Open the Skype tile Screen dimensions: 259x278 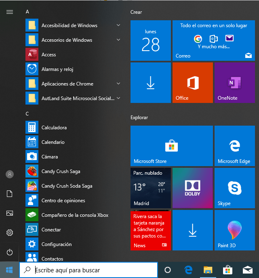pos(235,188)
